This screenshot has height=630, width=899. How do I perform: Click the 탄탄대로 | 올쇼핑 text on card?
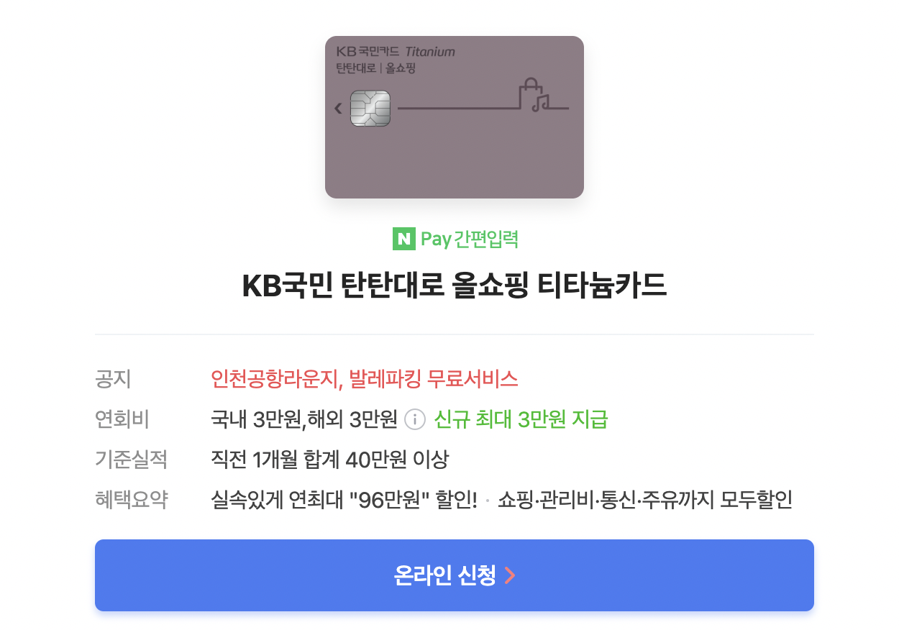click(x=376, y=69)
